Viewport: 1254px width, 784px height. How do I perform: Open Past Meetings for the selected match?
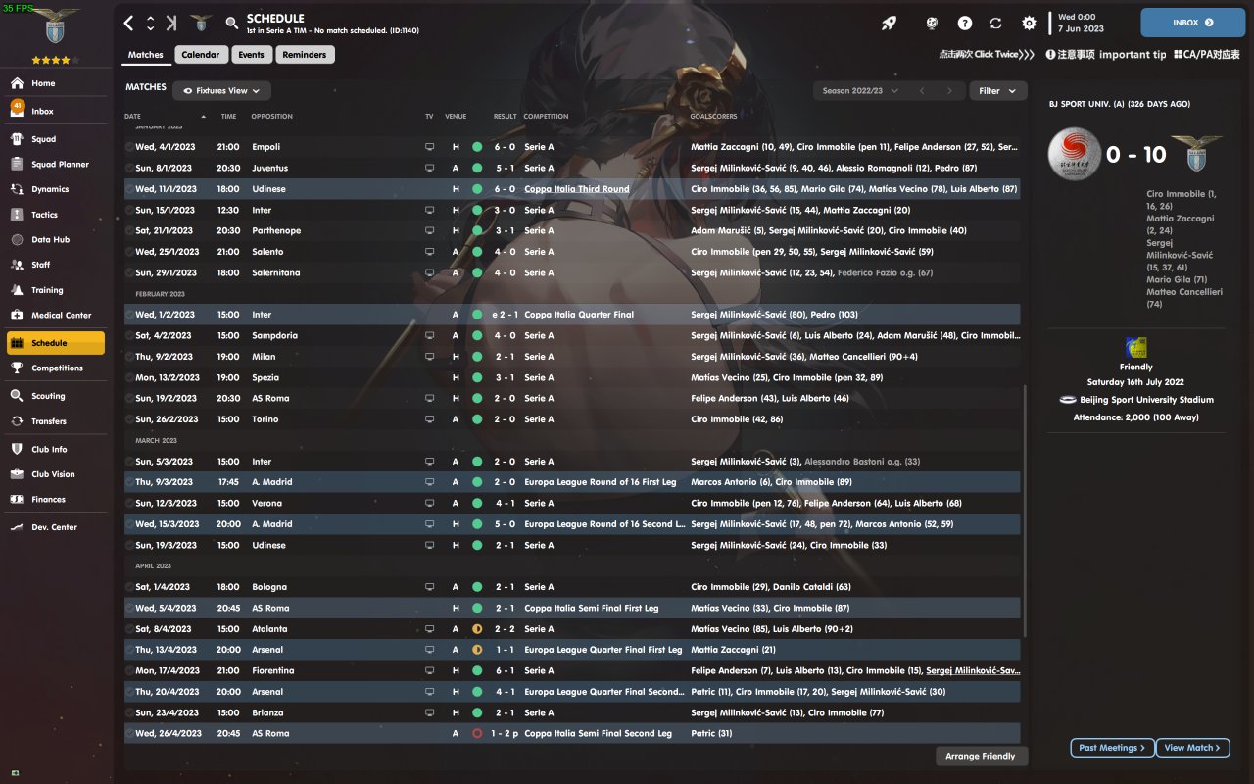[1112, 748]
